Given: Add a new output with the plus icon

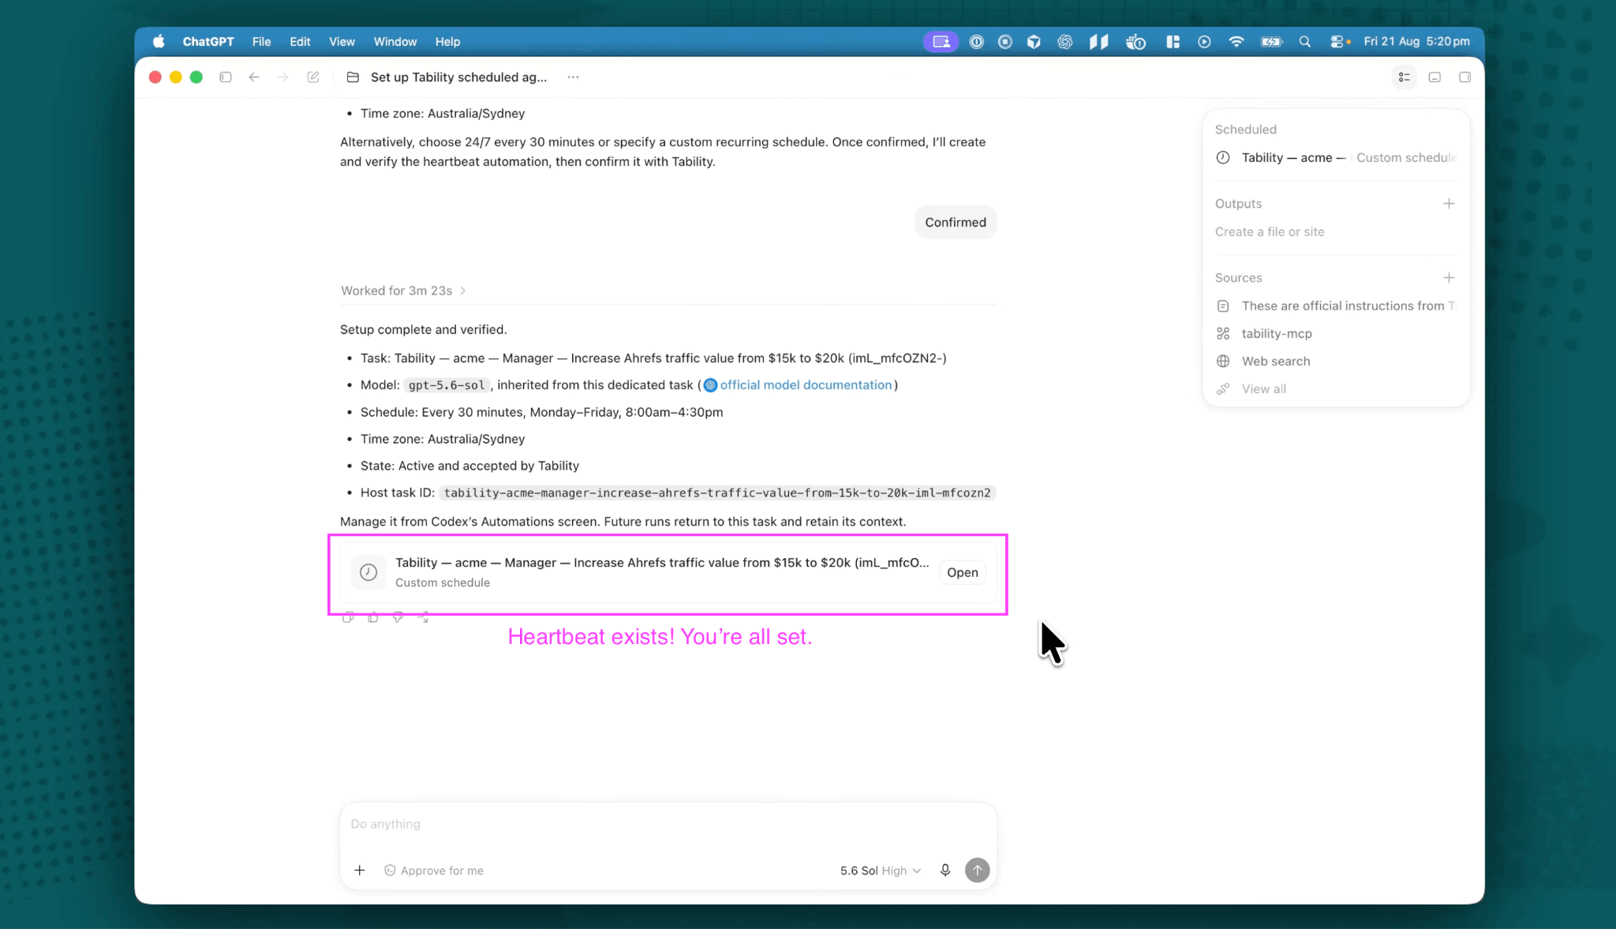Looking at the screenshot, I should click(1449, 204).
